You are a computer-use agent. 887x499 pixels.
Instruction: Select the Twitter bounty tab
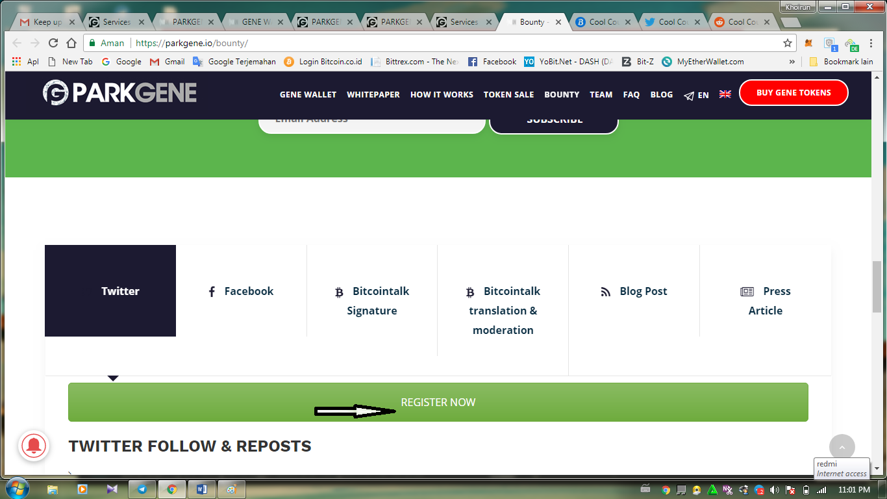pyautogui.click(x=110, y=291)
